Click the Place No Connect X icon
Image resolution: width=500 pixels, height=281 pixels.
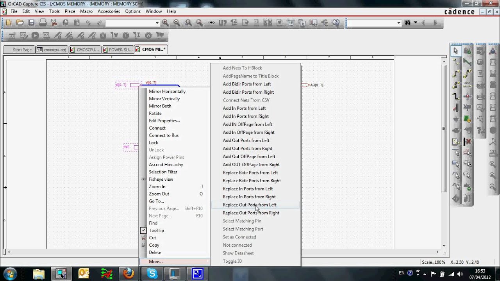point(467,141)
